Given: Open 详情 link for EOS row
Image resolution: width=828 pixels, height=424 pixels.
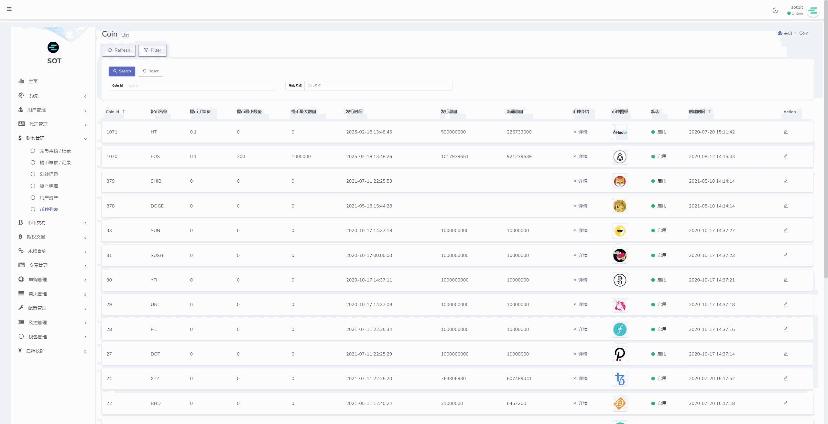Looking at the screenshot, I should click(x=583, y=156).
